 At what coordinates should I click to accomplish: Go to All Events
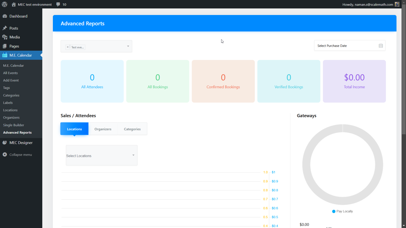click(x=10, y=73)
